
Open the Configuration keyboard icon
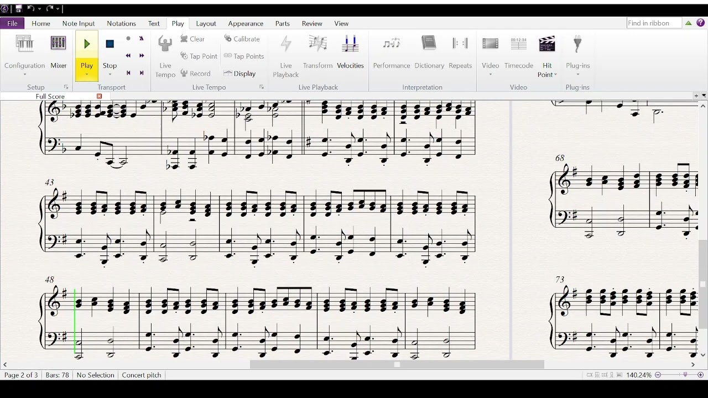coord(24,44)
